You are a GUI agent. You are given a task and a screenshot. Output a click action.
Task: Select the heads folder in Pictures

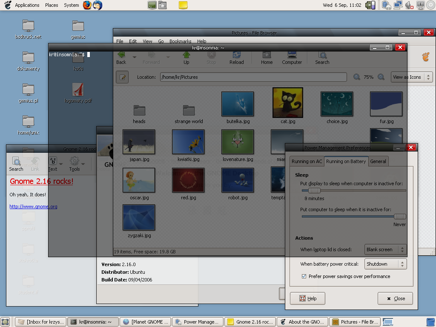[x=139, y=114]
